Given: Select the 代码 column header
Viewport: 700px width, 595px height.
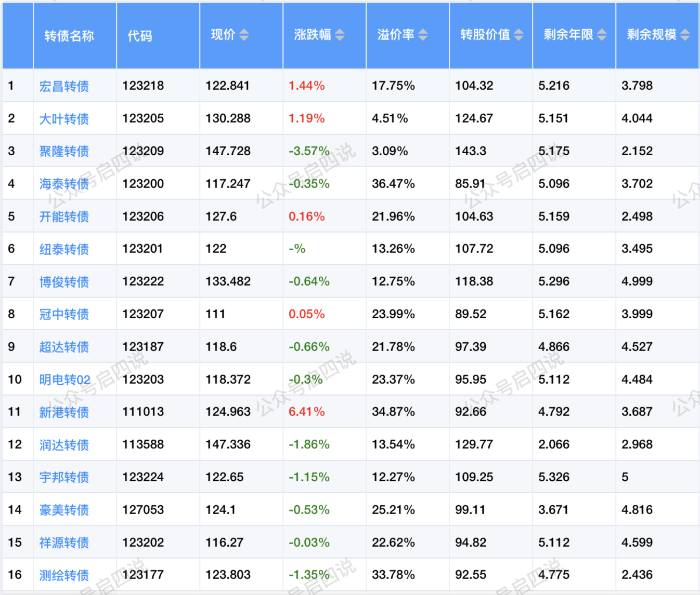Looking at the screenshot, I should pyautogui.click(x=140, y=36).
